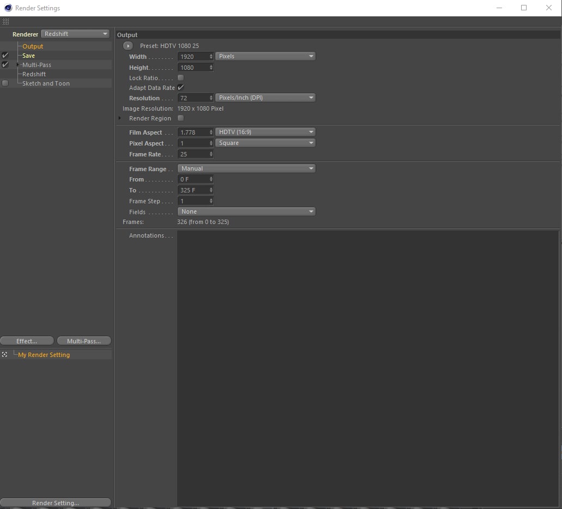The height and width of the screenshot is (509, 562).
Task: Enable Sketch and Toon checkbox
Action: click(5, 83)
